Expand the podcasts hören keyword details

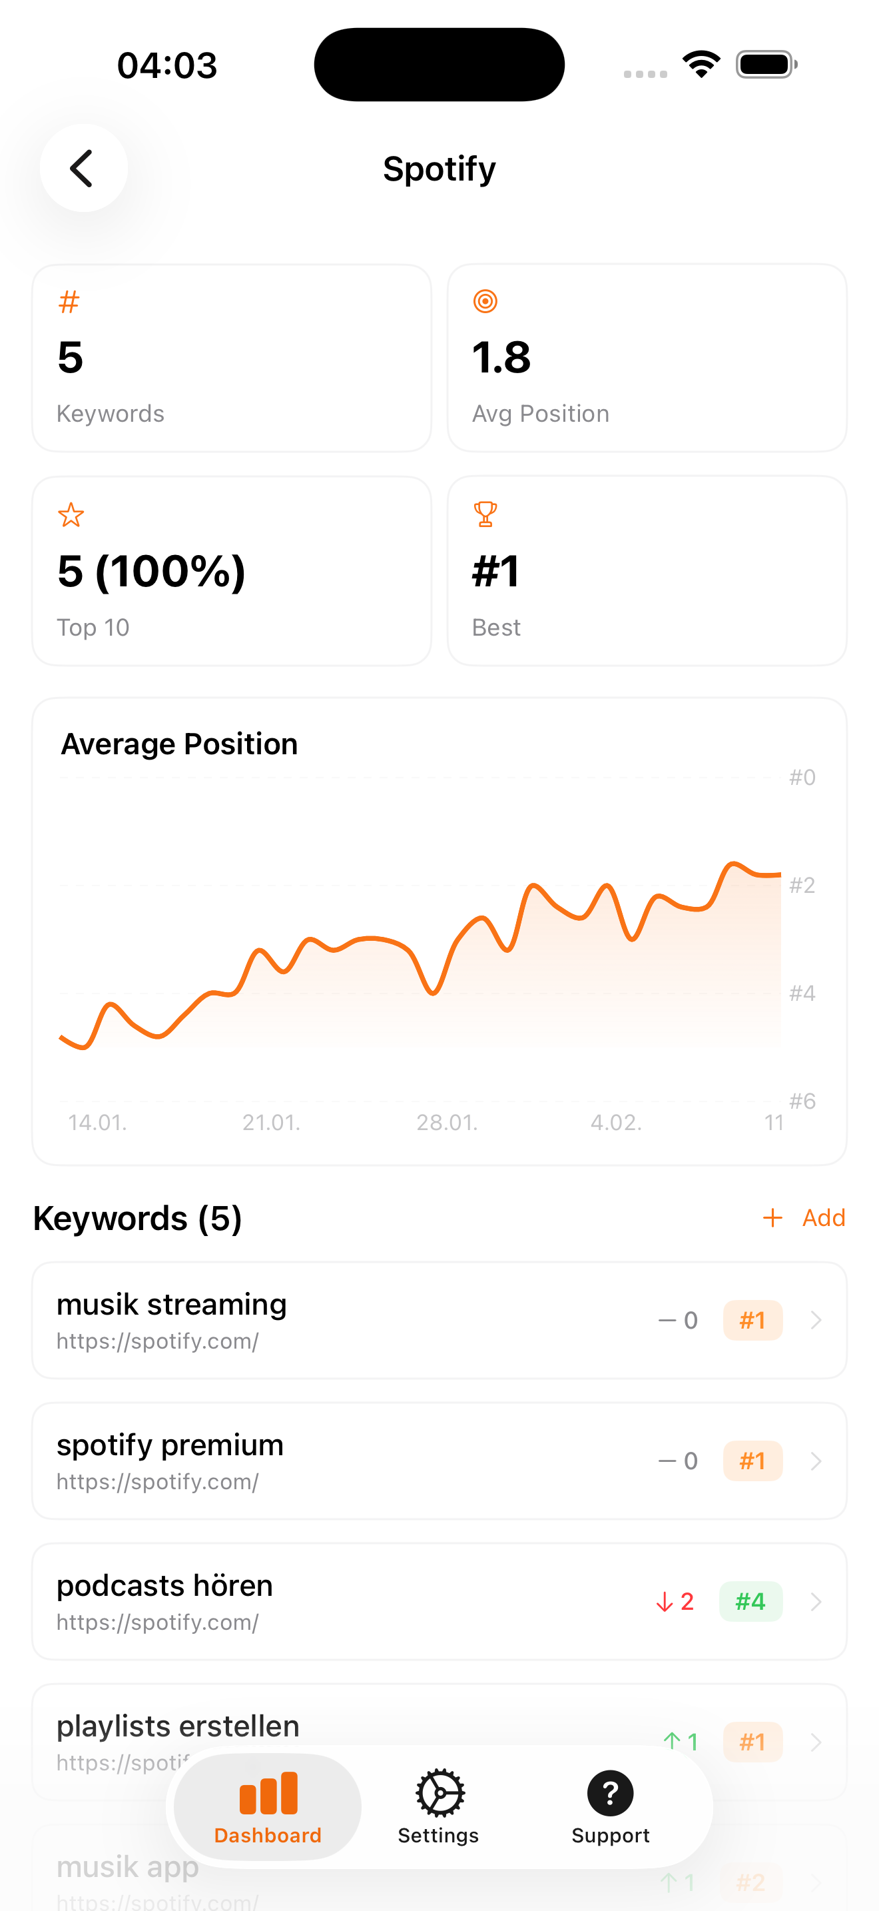[816, 1602]
